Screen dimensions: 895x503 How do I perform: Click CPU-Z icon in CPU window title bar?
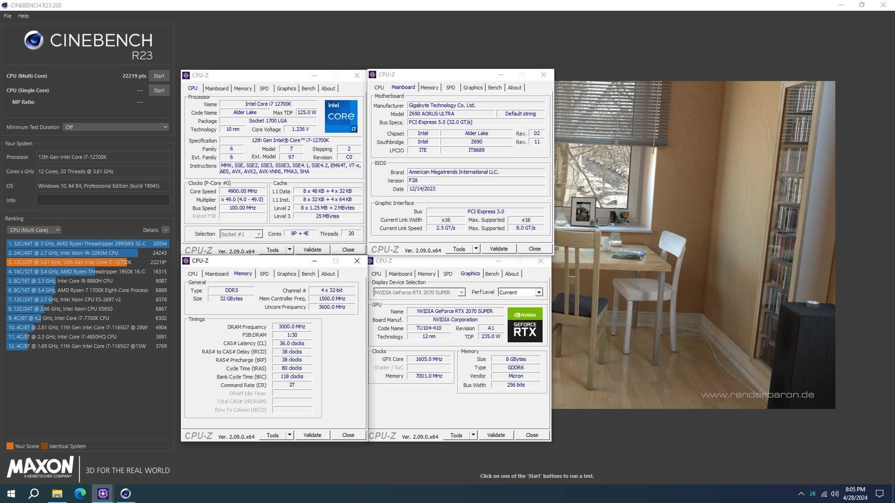[x=186, y=75]
